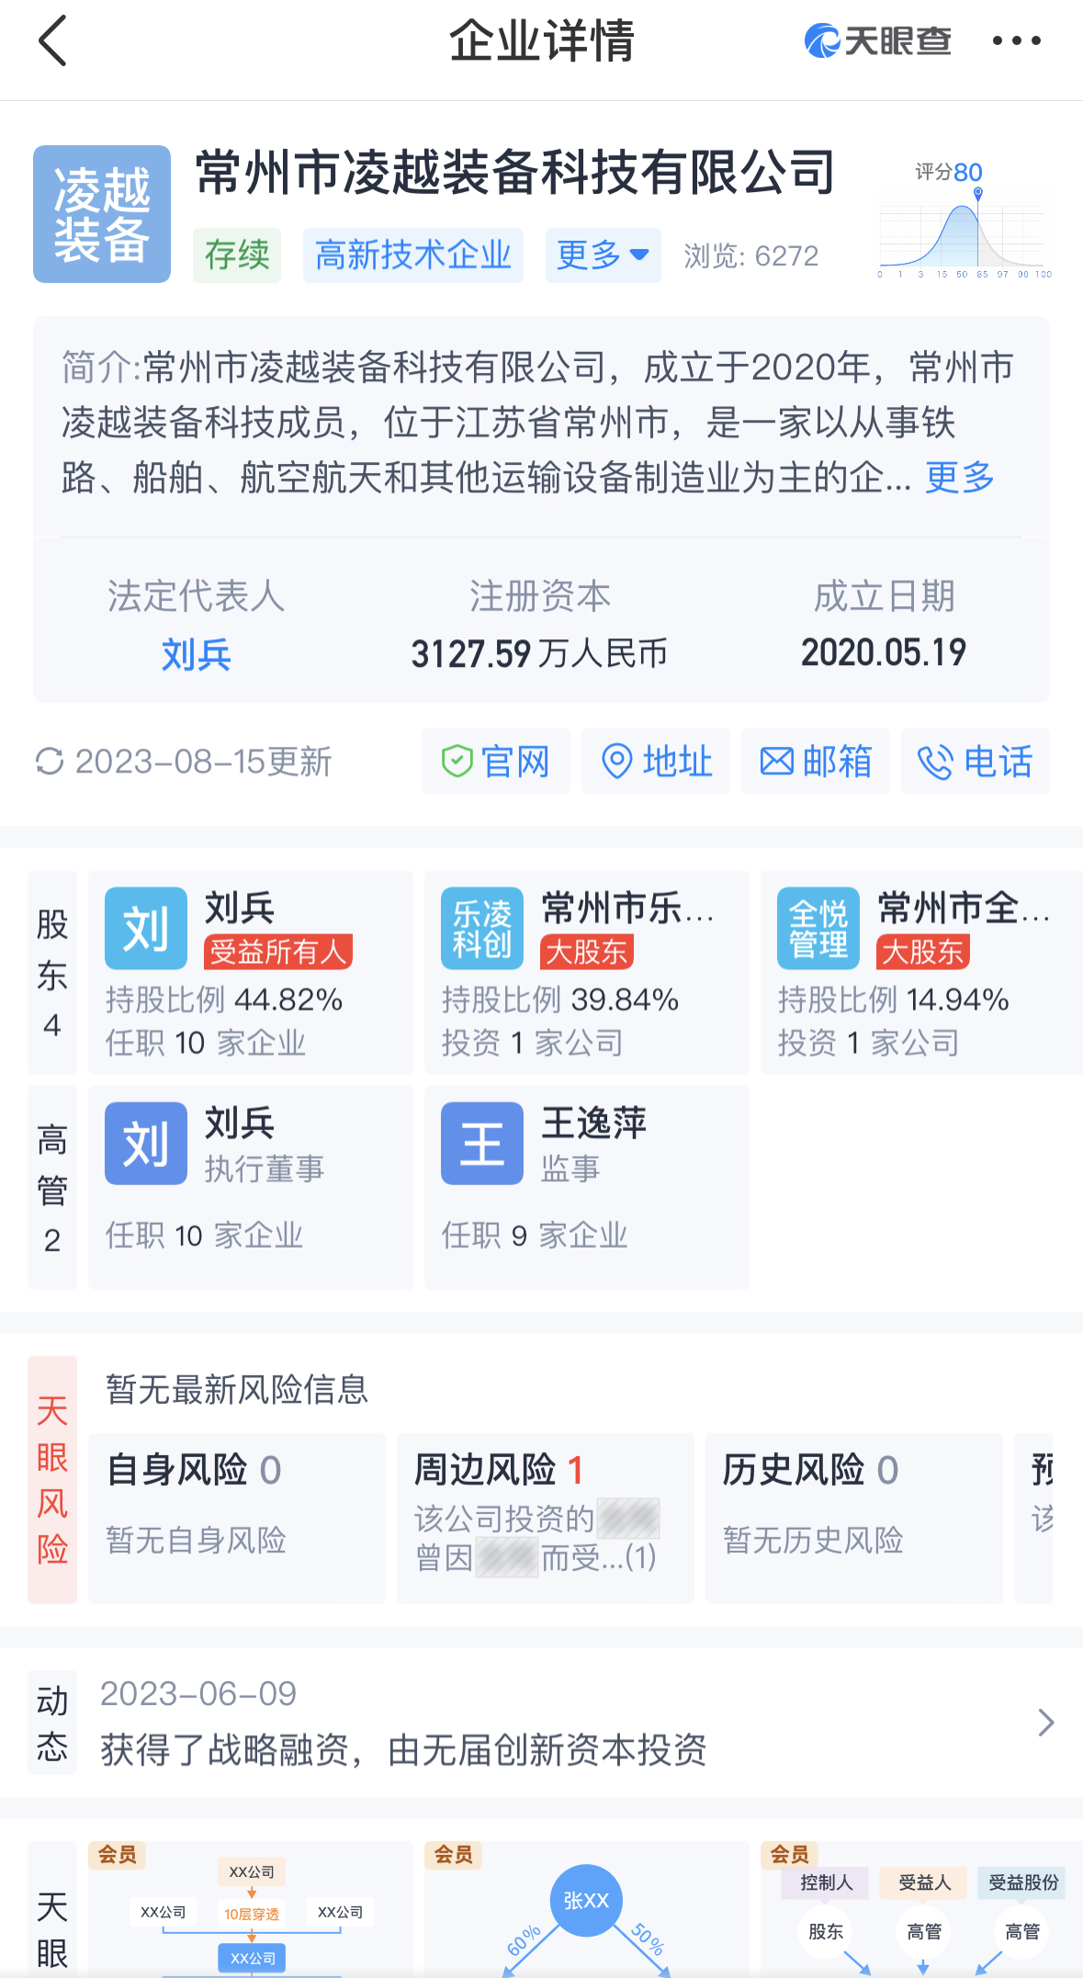
Task: Open the 天眼风险 section label
Action: click(52, 1479)
